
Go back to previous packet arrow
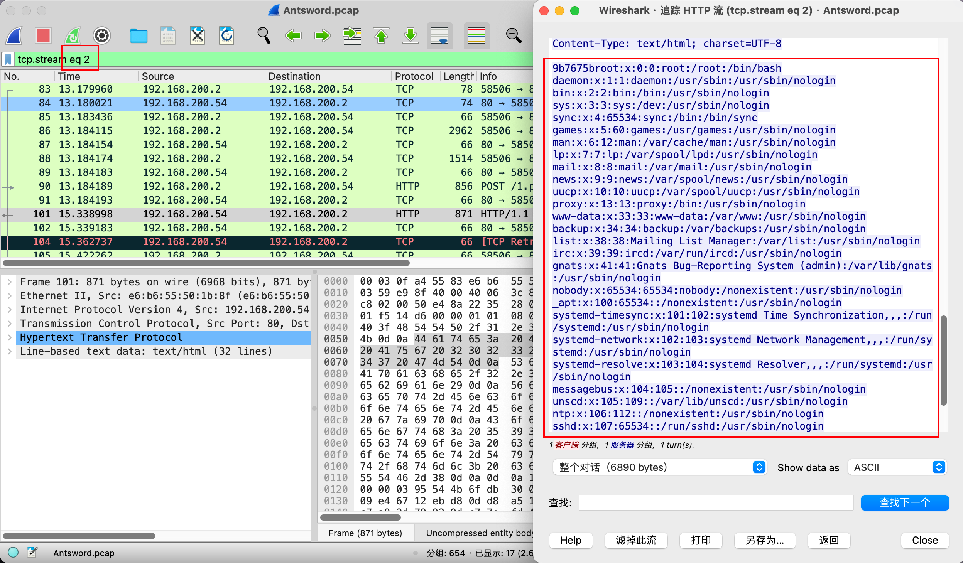293,36
